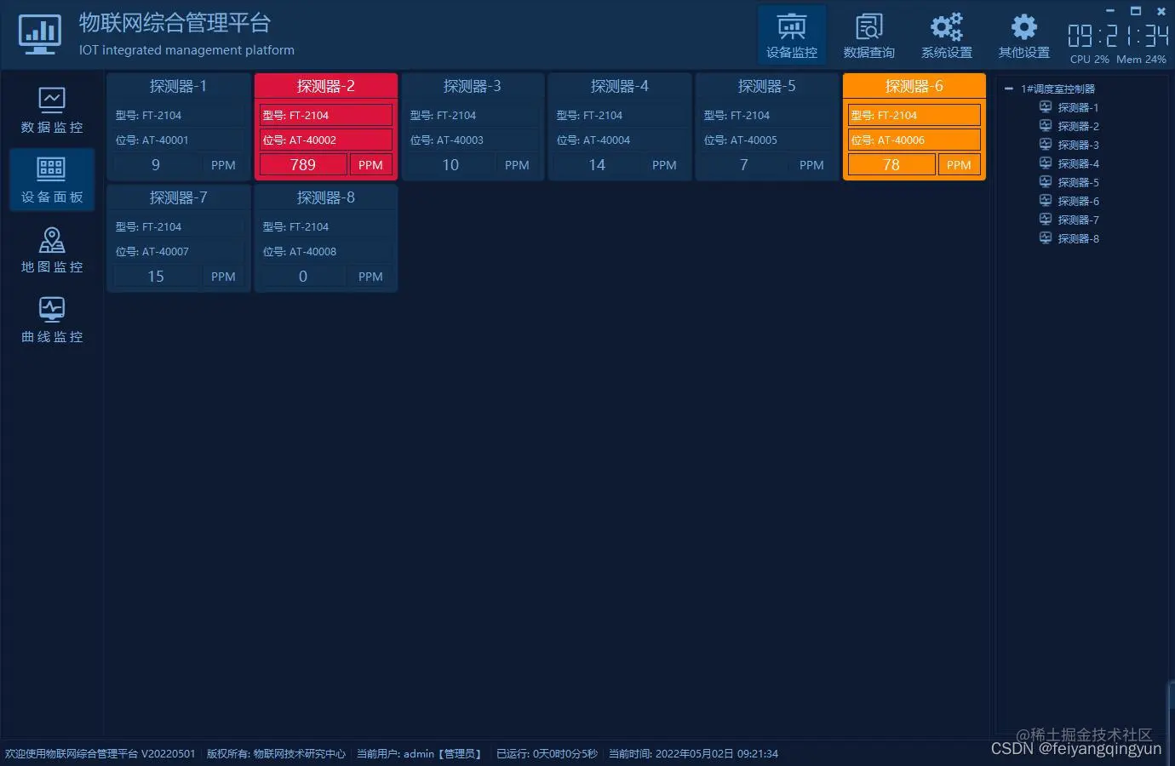Select 探测器-1 label in the device tree
This screenshot has height=766, width=1175.
point(1078,107)
